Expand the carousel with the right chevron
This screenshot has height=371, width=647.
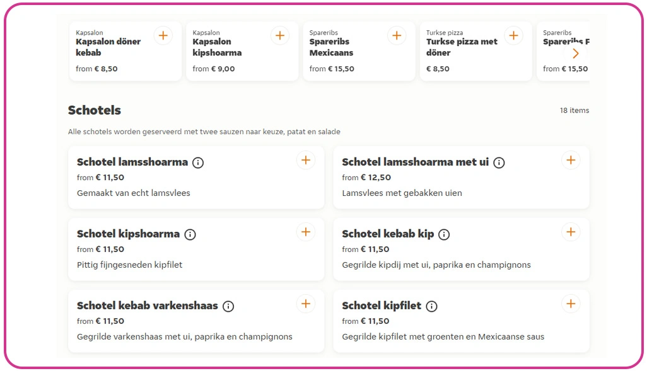[x=576, y=54]
